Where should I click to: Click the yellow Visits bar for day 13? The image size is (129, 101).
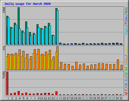point(52,65)
